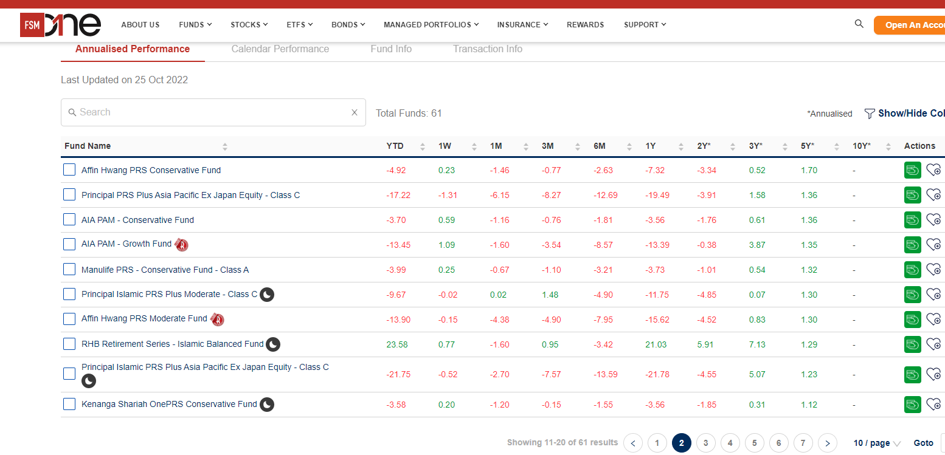Click red badge beside Affin Hwang PRS Moderate Fund
The height and width of the screenshot is (455, 945).
tap(217, 320)
